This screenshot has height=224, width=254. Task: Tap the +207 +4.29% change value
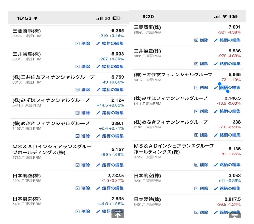coord(111,59)
